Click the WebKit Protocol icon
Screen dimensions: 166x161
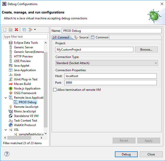(x=11, y=125)
